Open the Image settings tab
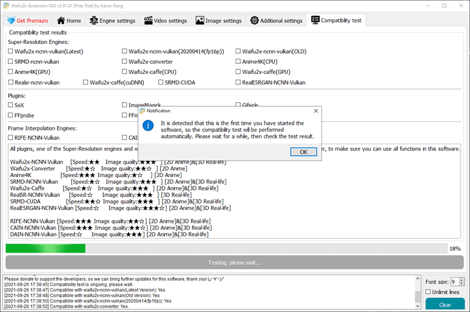470x312 pixels. (x=219, y=21)
